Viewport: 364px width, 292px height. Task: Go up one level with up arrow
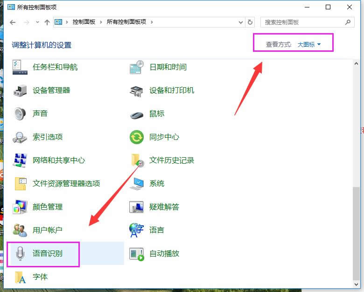tap(47, 22)
